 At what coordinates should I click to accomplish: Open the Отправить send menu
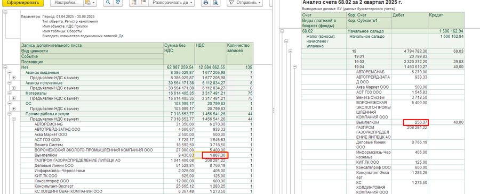[245, 3]
